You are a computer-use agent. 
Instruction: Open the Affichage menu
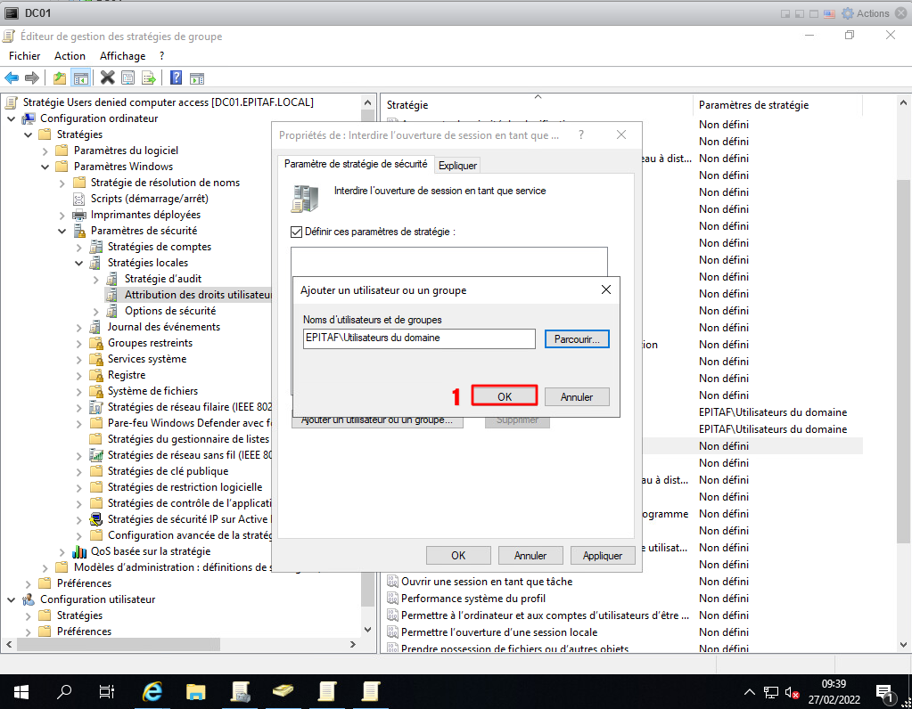122,56
